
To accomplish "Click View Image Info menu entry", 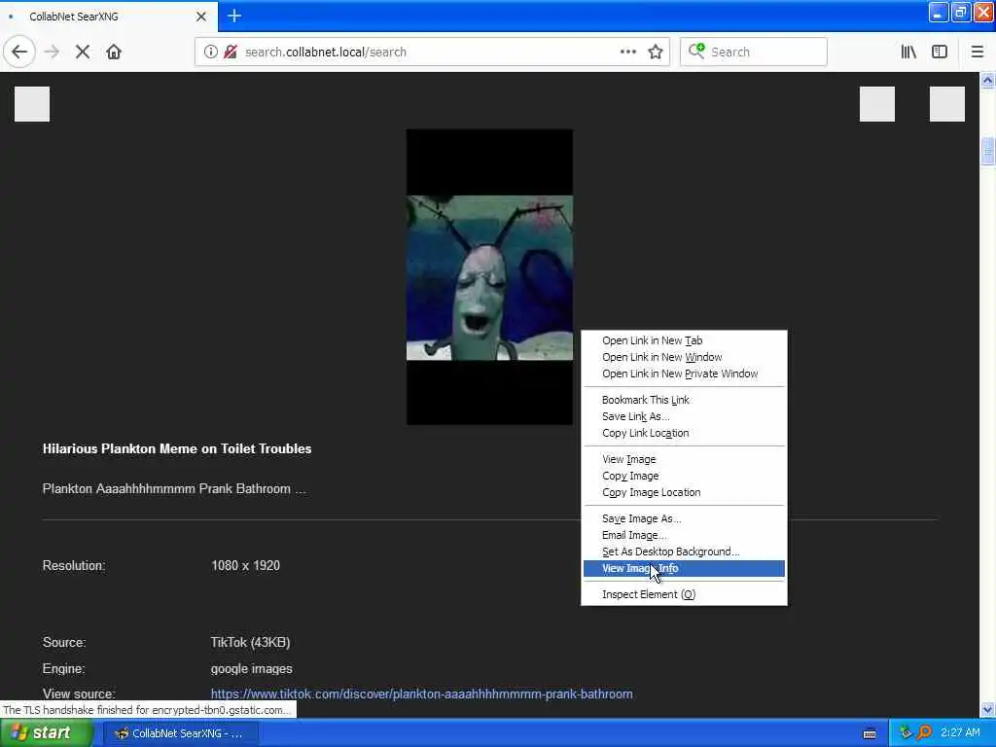I will click(684, 568).
